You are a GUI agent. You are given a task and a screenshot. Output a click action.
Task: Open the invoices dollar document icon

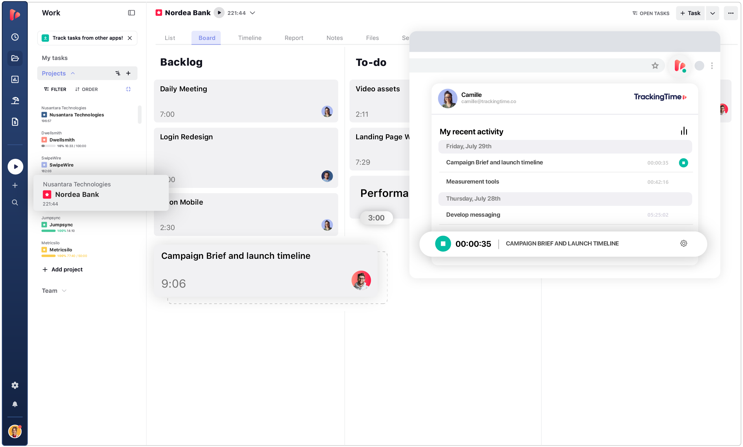pos(15,122)
